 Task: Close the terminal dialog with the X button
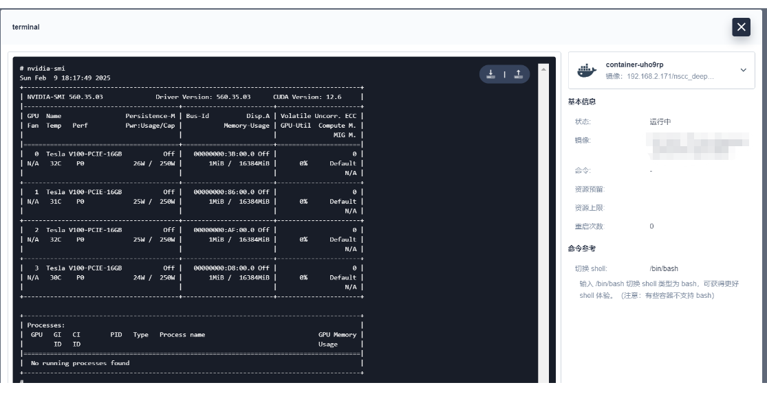[x=741, y=27]
